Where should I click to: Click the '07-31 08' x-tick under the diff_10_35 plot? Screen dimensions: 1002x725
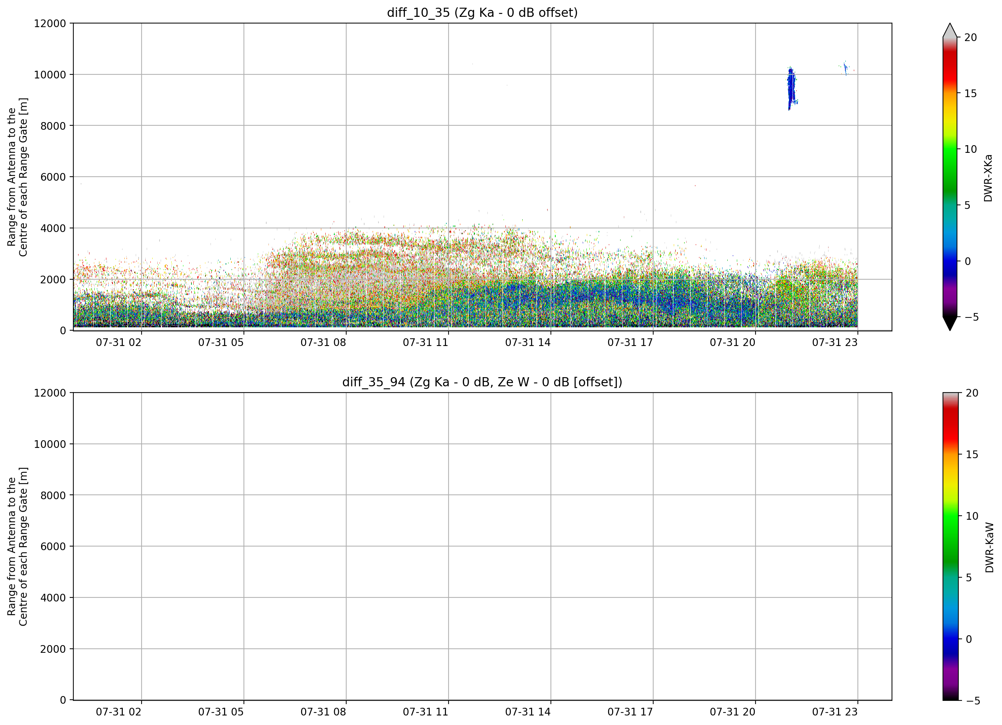pos(323,343)
